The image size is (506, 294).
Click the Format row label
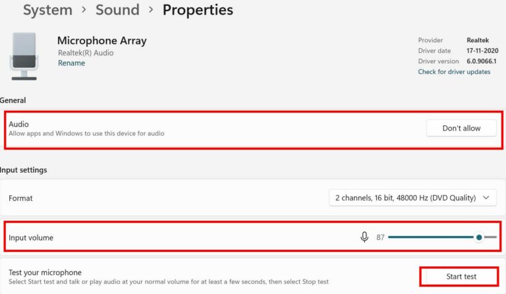pos(20,198)
